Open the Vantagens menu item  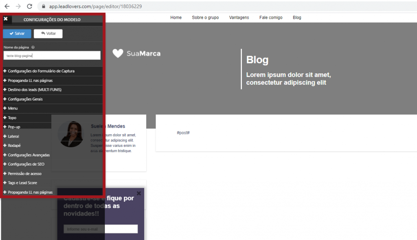point(239,17)
